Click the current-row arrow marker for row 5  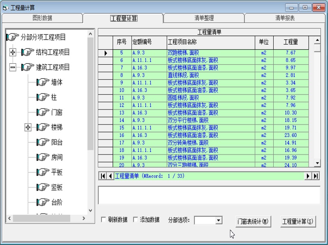(106, 53)
